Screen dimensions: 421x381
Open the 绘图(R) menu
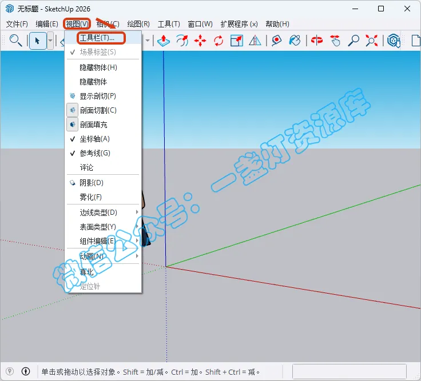(138, 24)
